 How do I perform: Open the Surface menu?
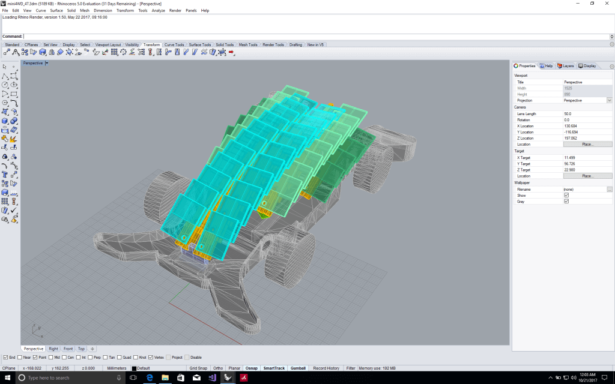pos(56,11)
